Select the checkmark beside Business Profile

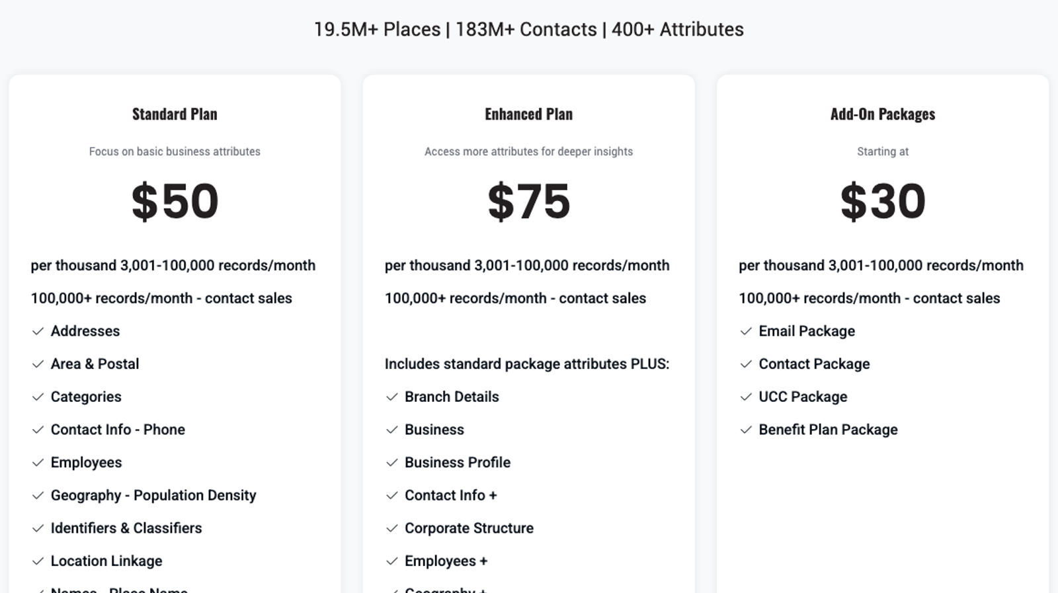click(x=392, y=463)
